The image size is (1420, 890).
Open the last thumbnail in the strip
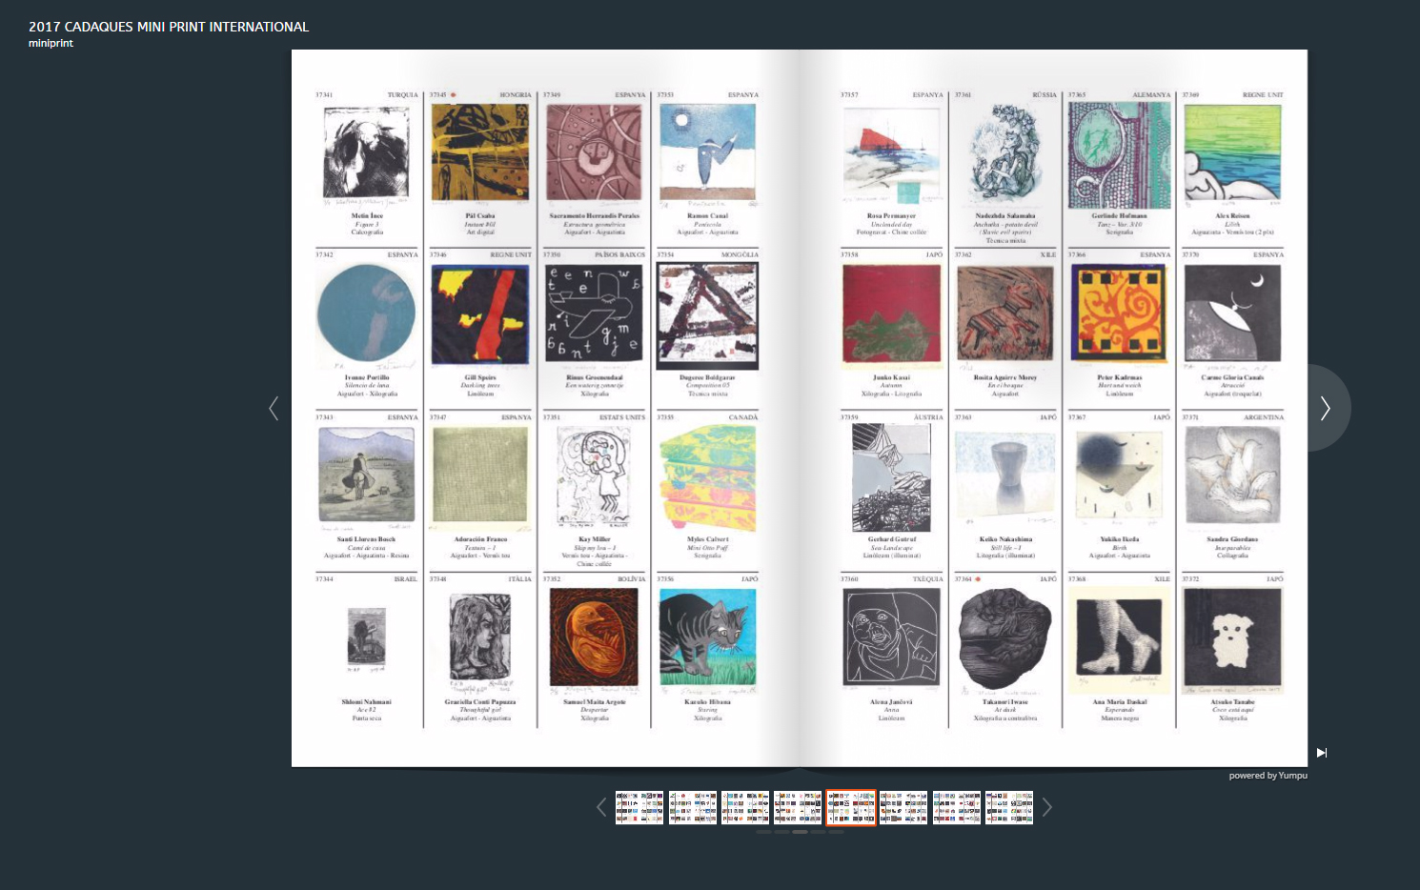(1009, 807)
